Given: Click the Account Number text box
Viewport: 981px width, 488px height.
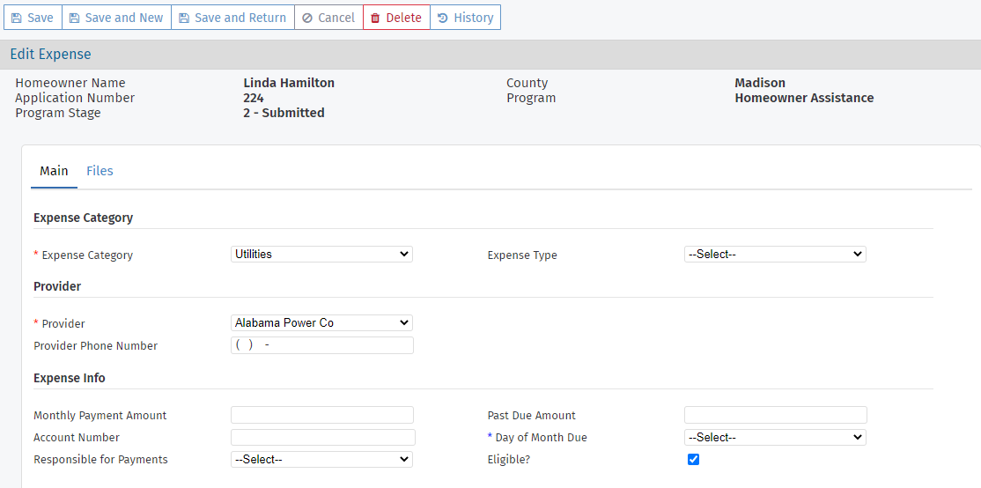Looking at the screenshot, I should 322,437.
